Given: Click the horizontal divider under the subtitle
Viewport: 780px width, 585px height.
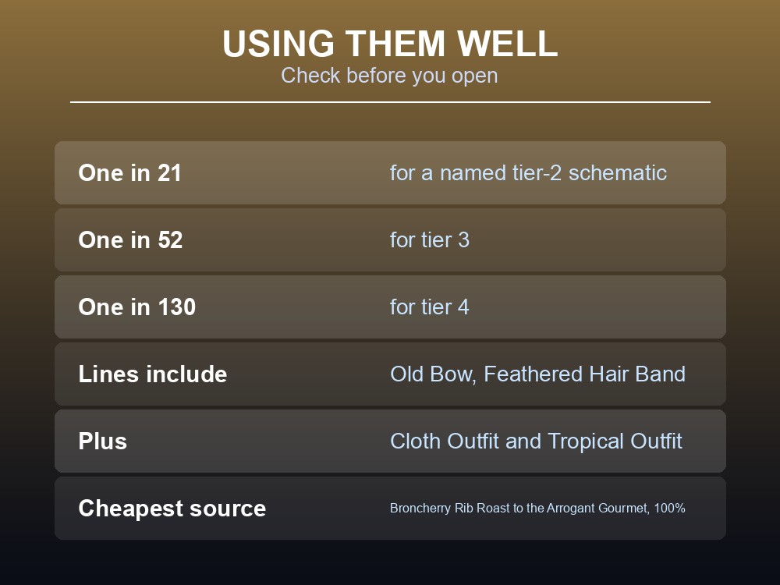Looking at the screenshot, I should point(391,102).
